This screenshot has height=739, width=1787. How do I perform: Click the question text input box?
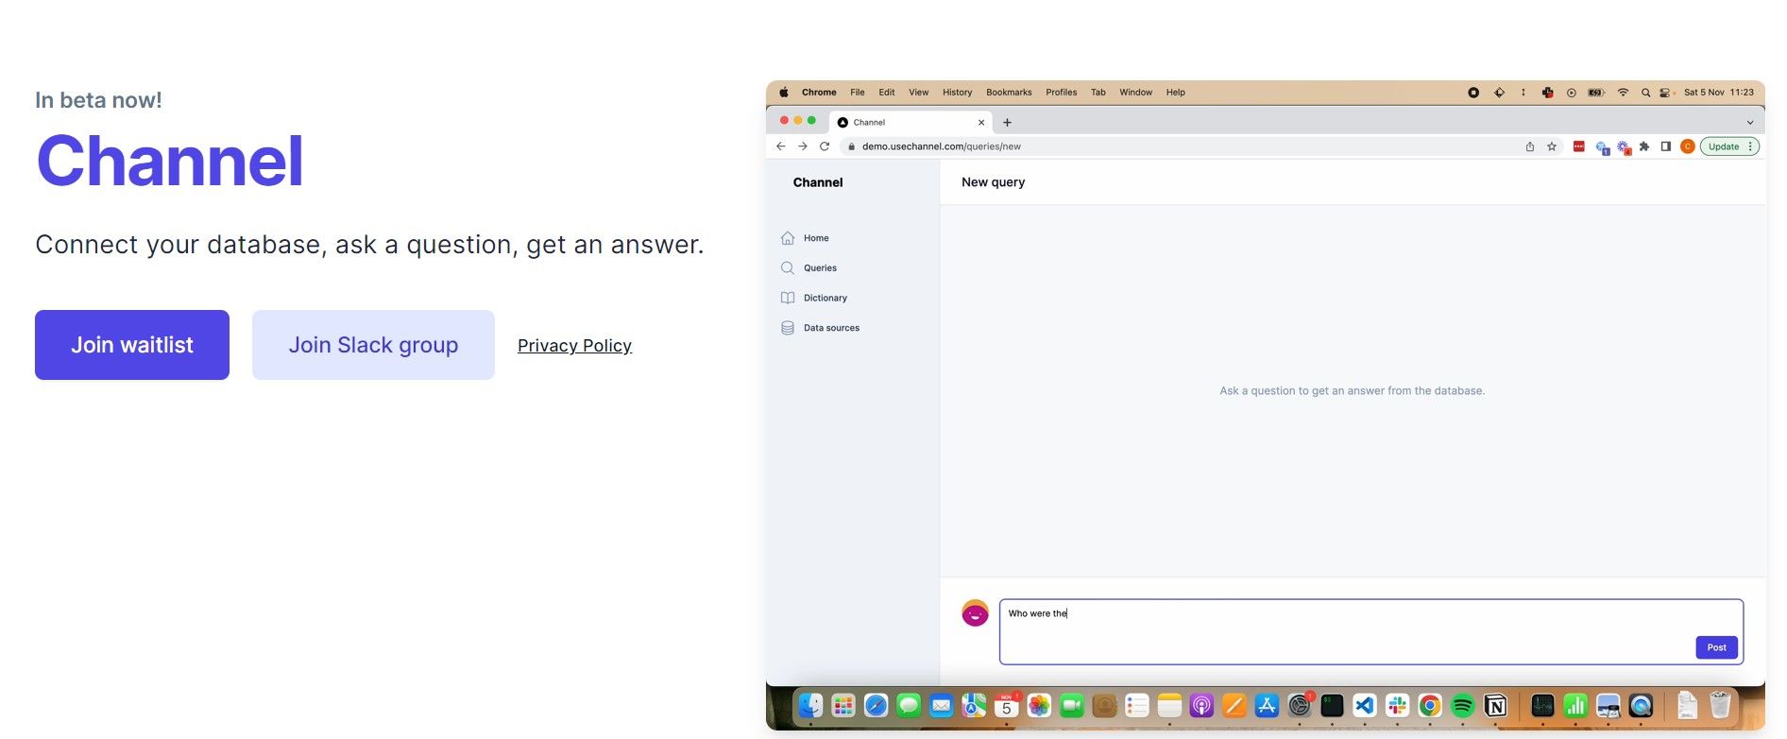[1341, 624]
